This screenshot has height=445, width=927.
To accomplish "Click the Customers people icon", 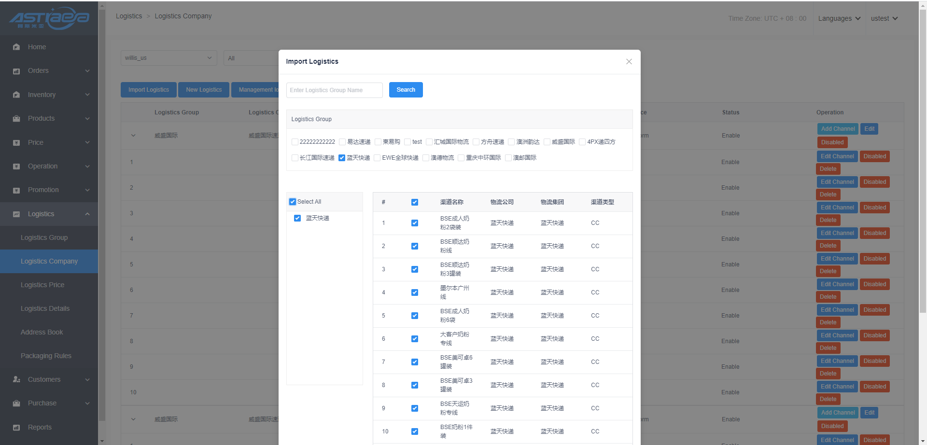I will [16, 380].
